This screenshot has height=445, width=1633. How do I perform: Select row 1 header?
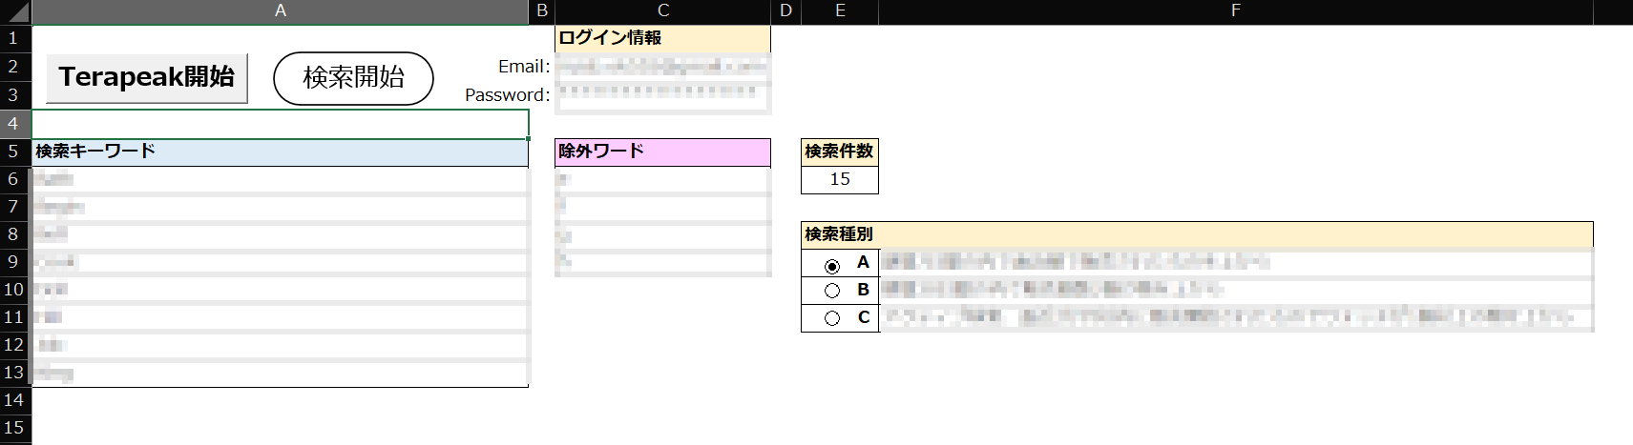(x=14, y=38)
